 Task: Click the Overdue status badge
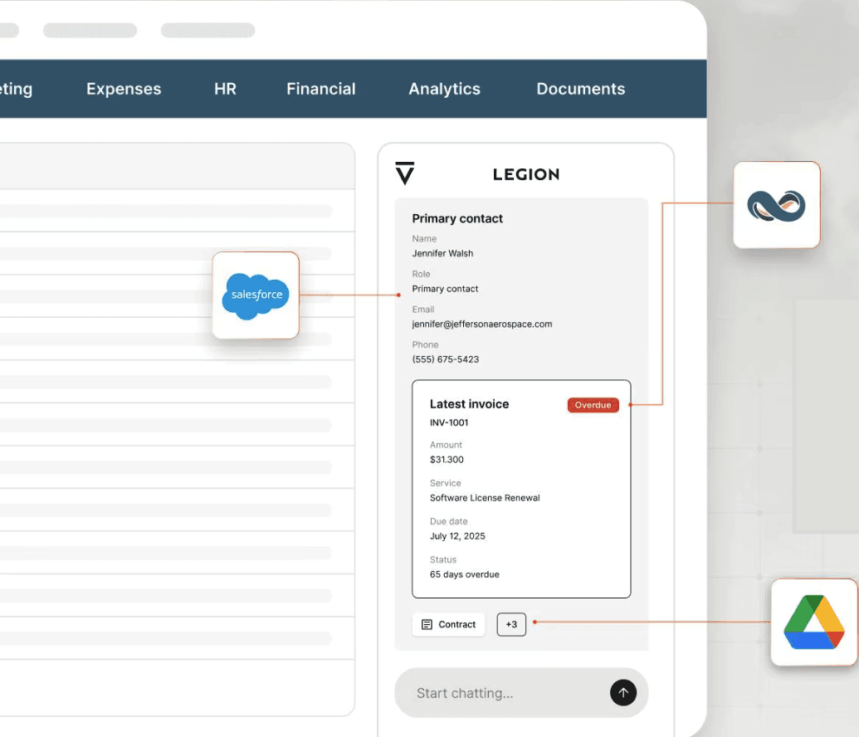593,405
